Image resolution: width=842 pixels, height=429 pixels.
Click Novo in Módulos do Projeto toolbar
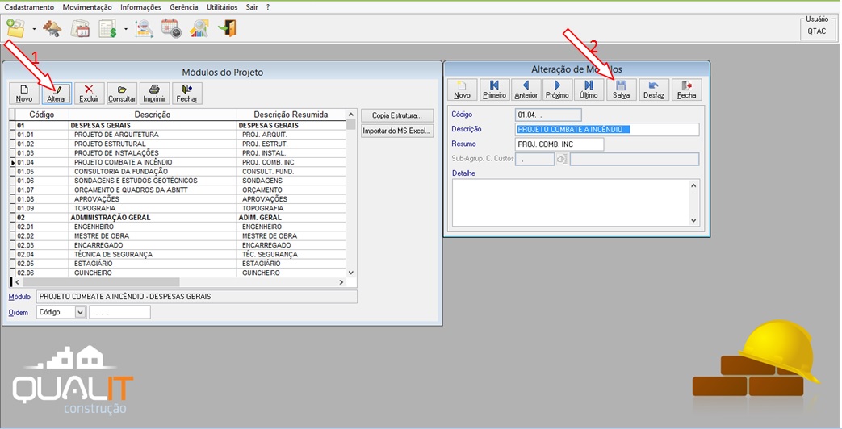click(x=24, y=94)
